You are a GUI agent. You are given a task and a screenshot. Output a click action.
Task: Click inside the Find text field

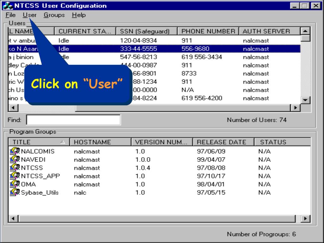coord(73,120)
